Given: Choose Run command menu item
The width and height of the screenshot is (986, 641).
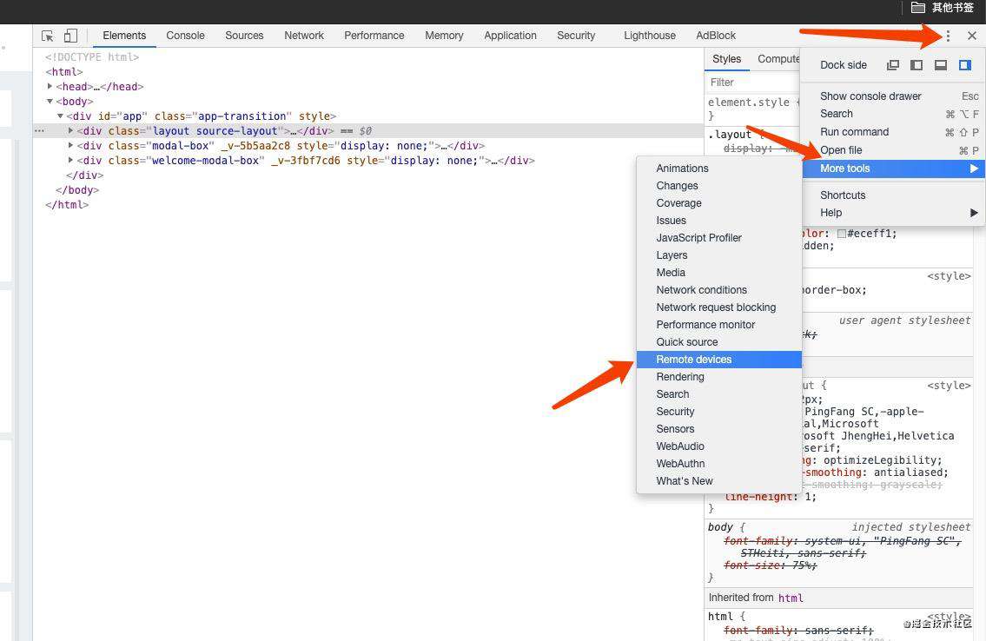Looking at the screenshot, I should pos(892,132).
